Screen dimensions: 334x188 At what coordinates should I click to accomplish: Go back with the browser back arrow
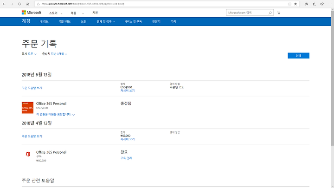tap(4, 4)
